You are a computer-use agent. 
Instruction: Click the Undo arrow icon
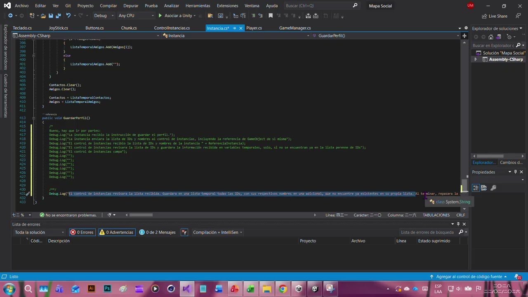[x=68, y=16]
